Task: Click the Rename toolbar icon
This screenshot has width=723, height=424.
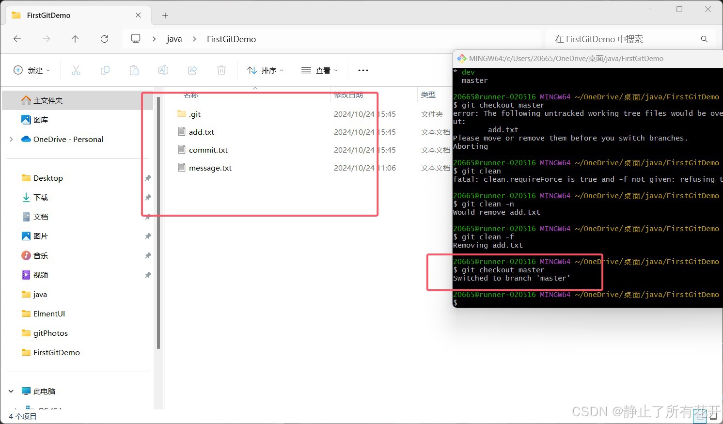Action: (x=163, y=70)
